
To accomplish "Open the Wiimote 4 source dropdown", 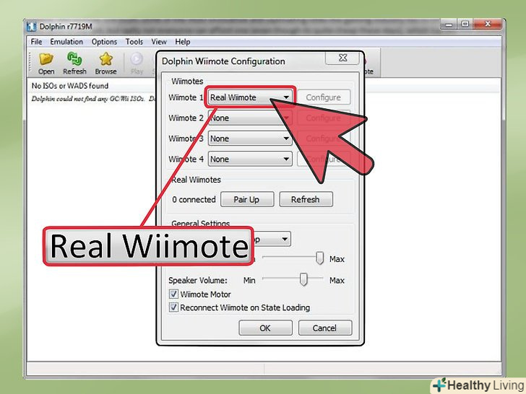I will pyautogui.click(x=250, y=159).
